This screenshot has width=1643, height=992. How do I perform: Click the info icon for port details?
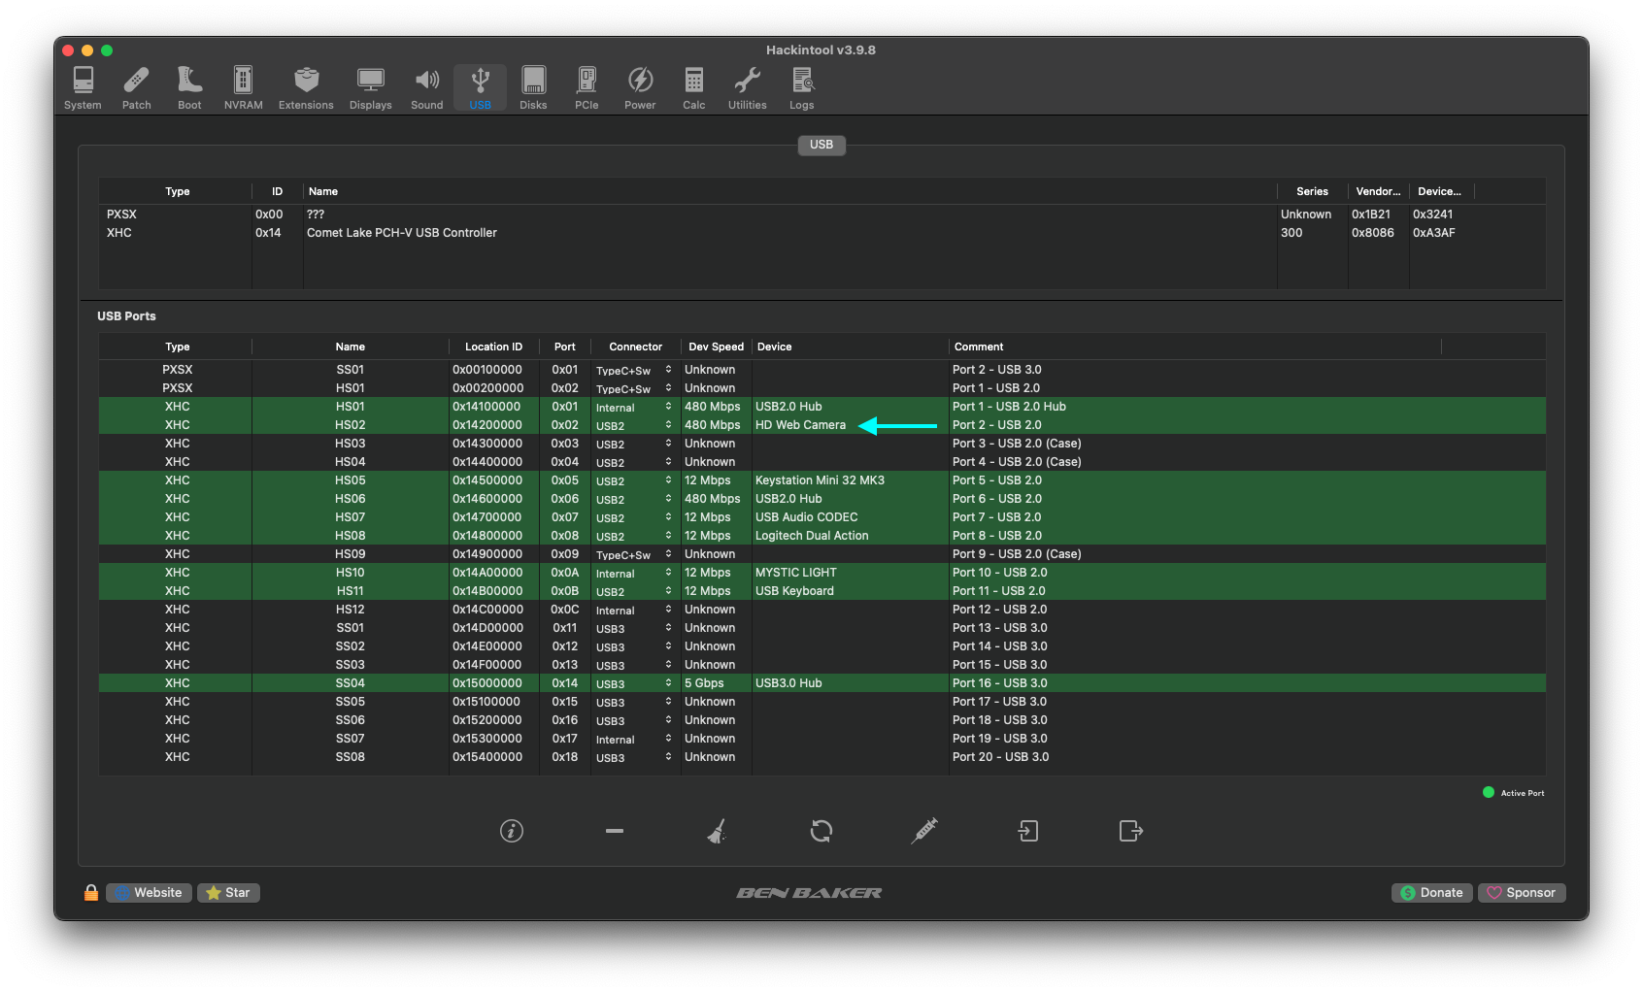(512, 831)
